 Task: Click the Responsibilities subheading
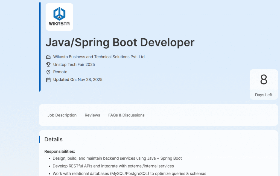click(60, 151)
